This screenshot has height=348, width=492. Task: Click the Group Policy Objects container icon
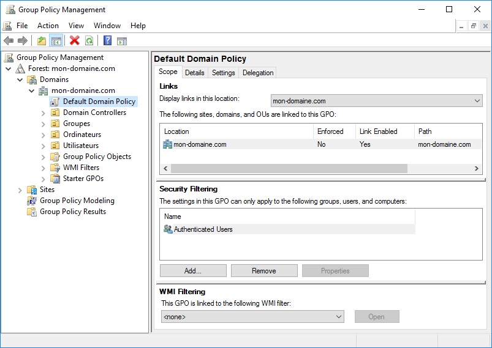tap(55, 157)
